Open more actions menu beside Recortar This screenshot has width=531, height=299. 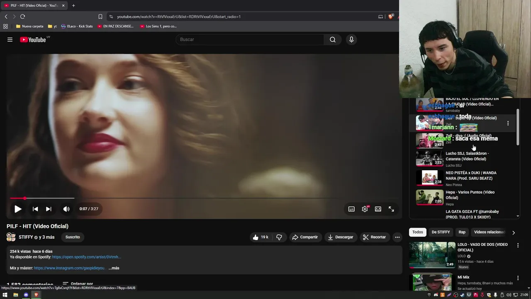(397, 237)
